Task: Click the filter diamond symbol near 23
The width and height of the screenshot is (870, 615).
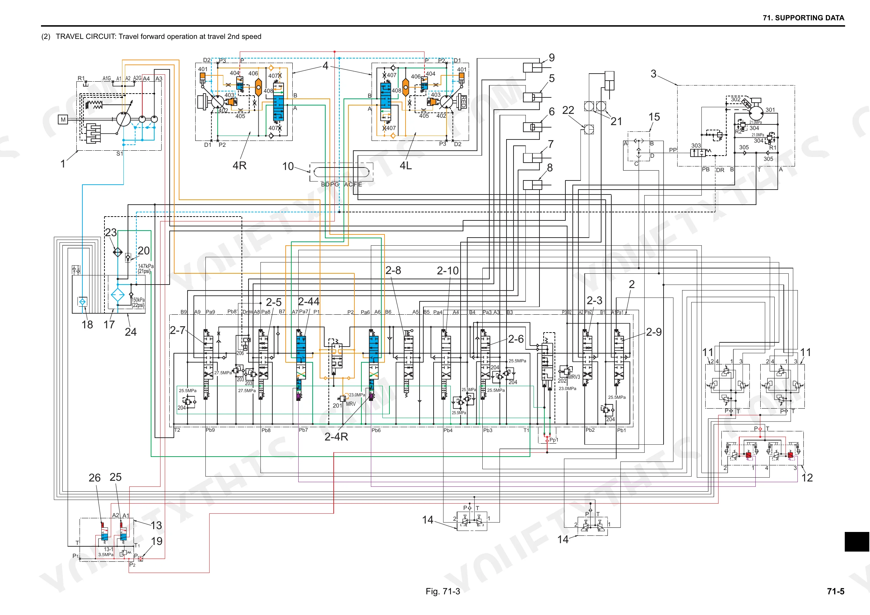Action: point(118,252)
